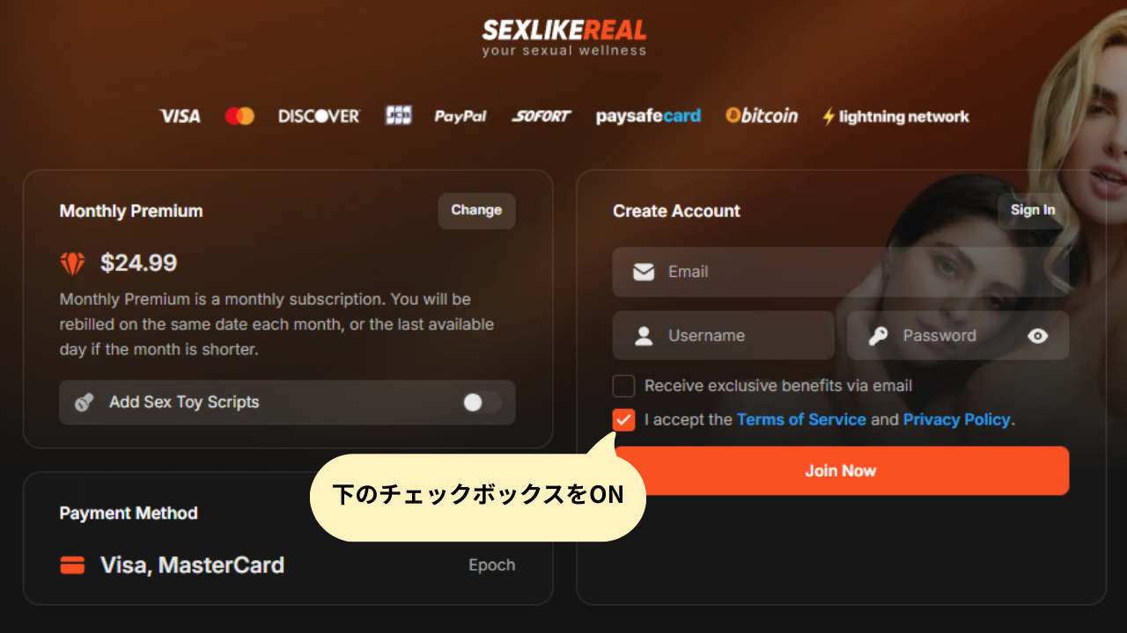1127x633 pixels.
Task: Enable receiving exclusive benefits via email
Action: pyautogui.click(x=623, y=386)
